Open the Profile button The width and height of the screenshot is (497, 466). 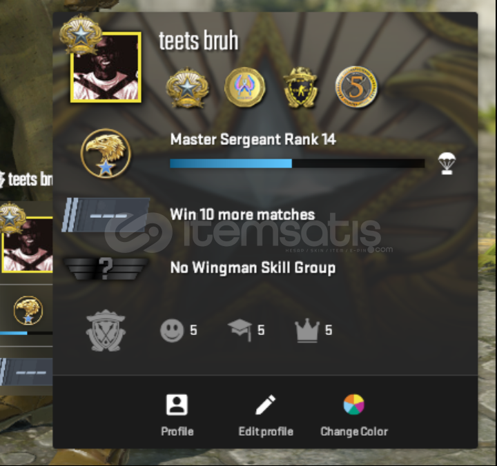(x=177, y=416)
